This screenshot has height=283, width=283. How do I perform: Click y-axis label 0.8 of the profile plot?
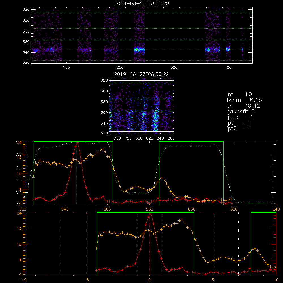tap(19, 154)
